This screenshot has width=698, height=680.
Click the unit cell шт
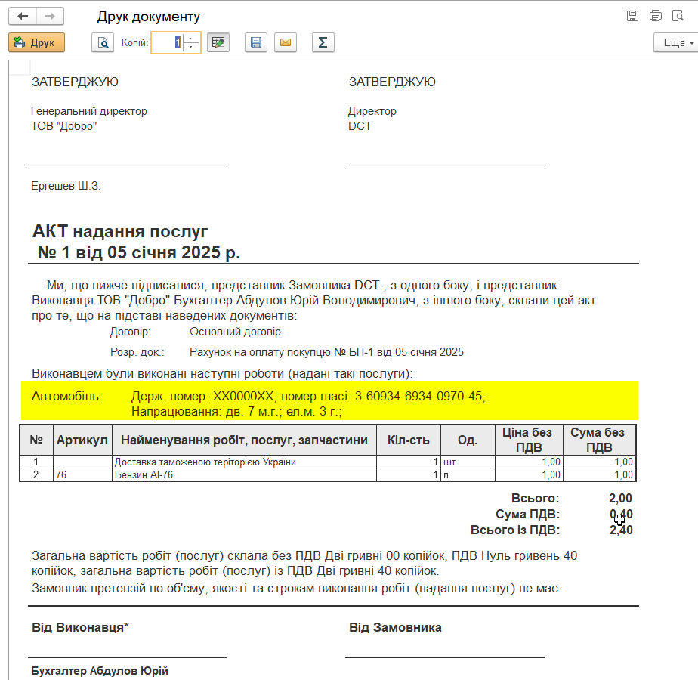click(468, 462)
